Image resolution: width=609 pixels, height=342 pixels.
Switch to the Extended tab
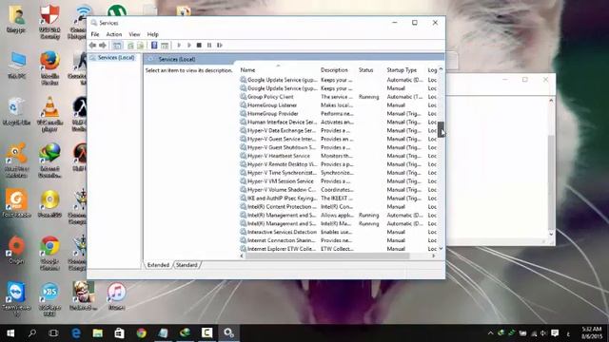pos(158,265)
